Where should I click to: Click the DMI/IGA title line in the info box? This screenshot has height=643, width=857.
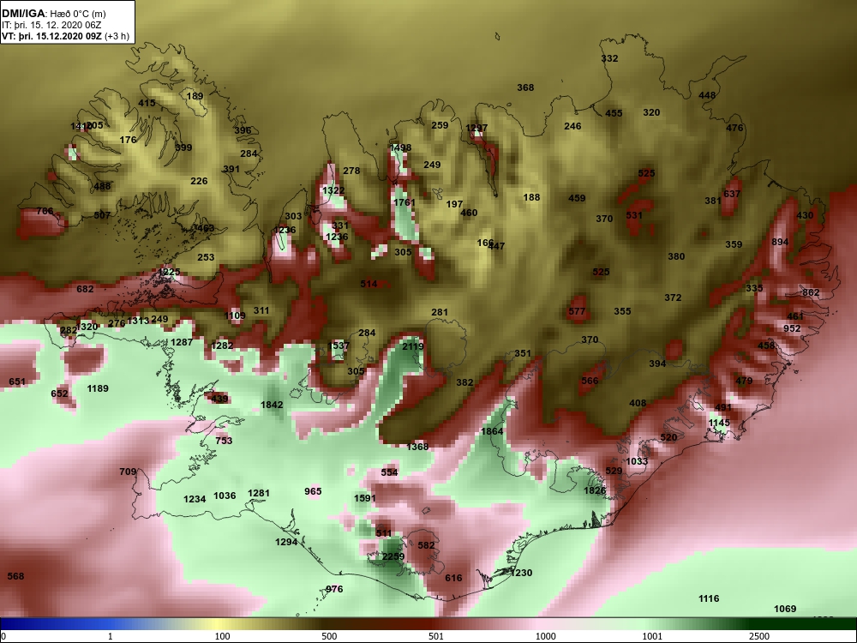[x=53, y=15]
